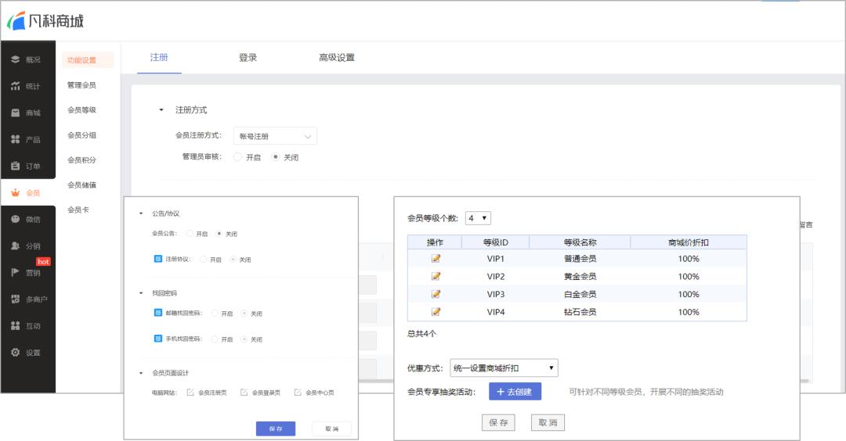Open the 统计 statistics sidebar icon
The image size is (846, 441).
pyautogui.click(x=16, y=86)
